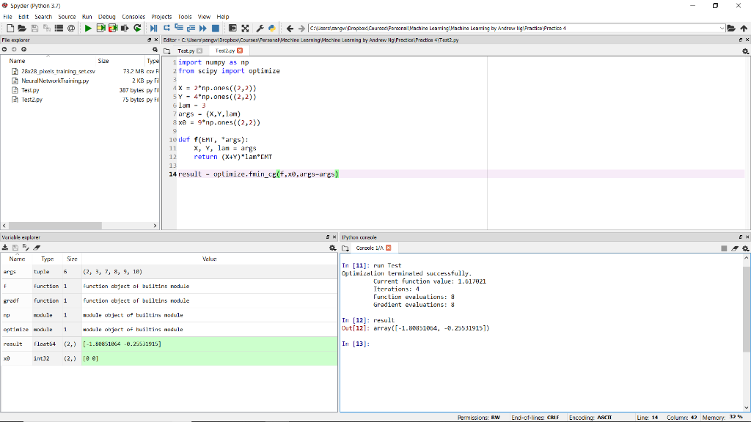The image size is (751, 422).
Task: Close the Console 1/A tab
Action: [388, 248]
